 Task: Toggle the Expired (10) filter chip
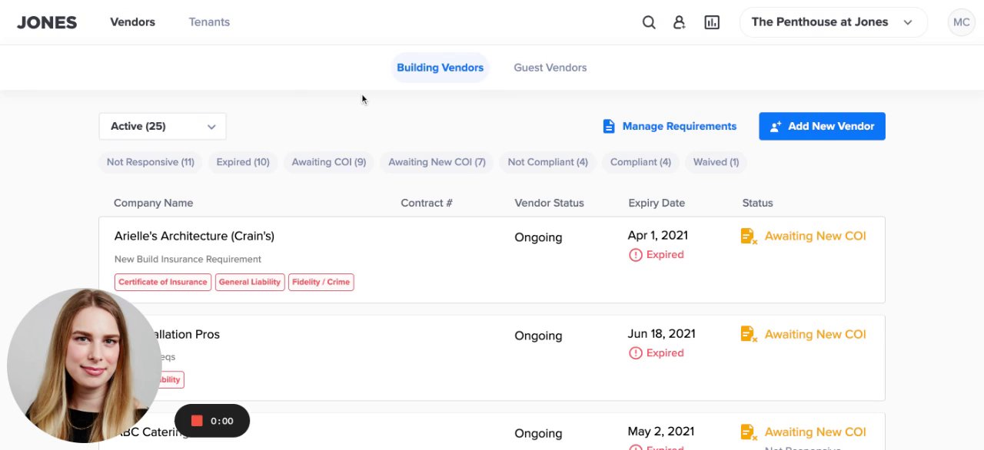coord(243,162)
